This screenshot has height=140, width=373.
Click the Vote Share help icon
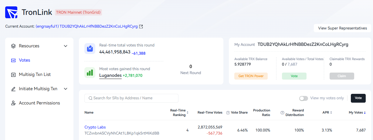[x=228, y=113]
